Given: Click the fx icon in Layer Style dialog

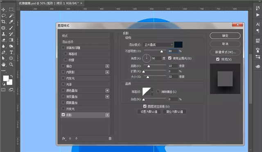Looking at the screenshot, I should point(64,138).
